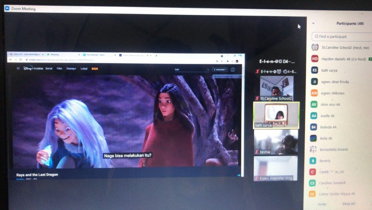Open the Disney+ Hotstar hamburger menu
The height and width of the screenshot is (210, 372).
(18, 69)
